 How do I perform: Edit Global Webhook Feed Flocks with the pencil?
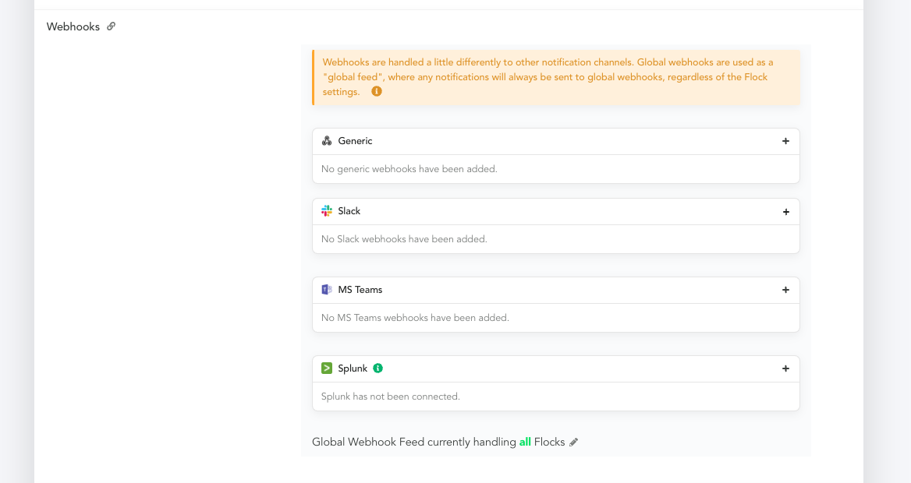573,442
